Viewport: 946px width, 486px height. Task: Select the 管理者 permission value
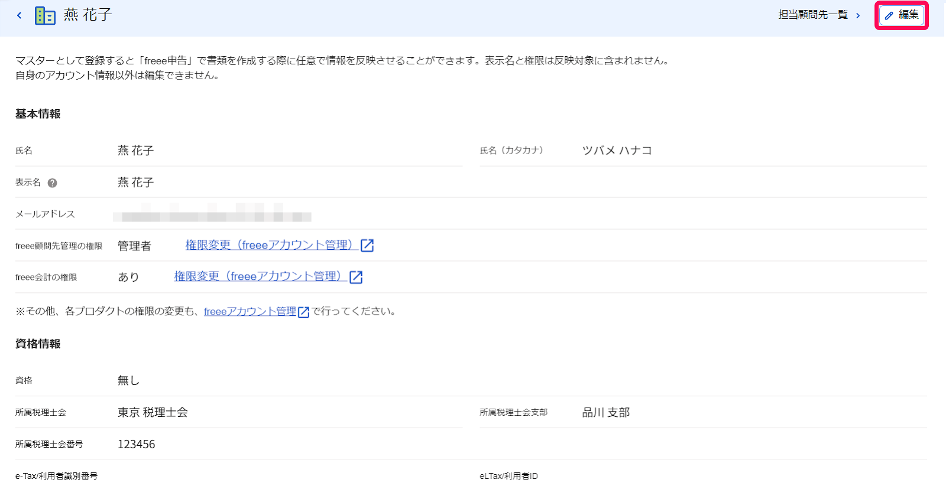coord(134,246)
